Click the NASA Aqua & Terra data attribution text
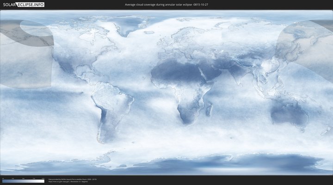 click(72, 179)
